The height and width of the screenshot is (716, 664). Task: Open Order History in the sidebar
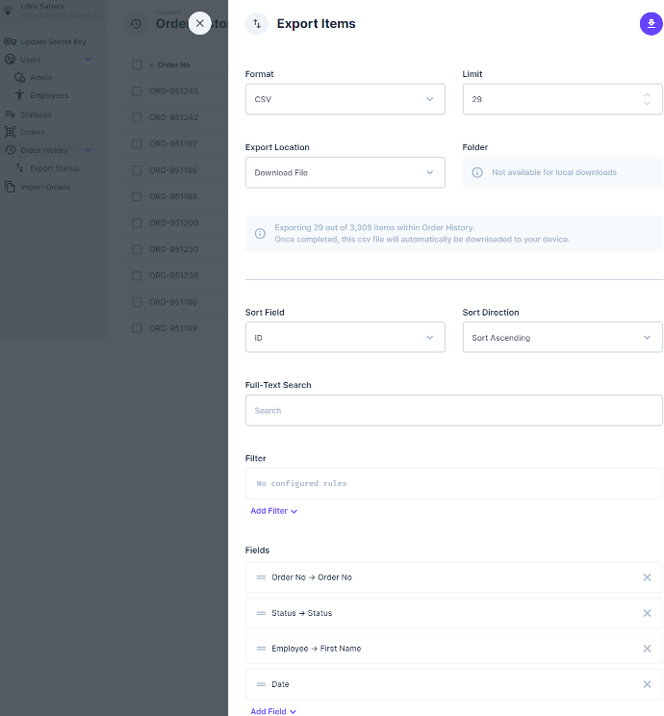click(x=44, y=150)
